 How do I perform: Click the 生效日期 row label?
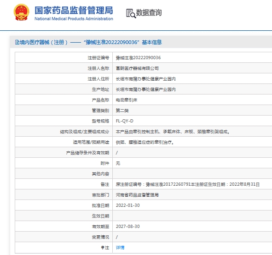(100, 216)
